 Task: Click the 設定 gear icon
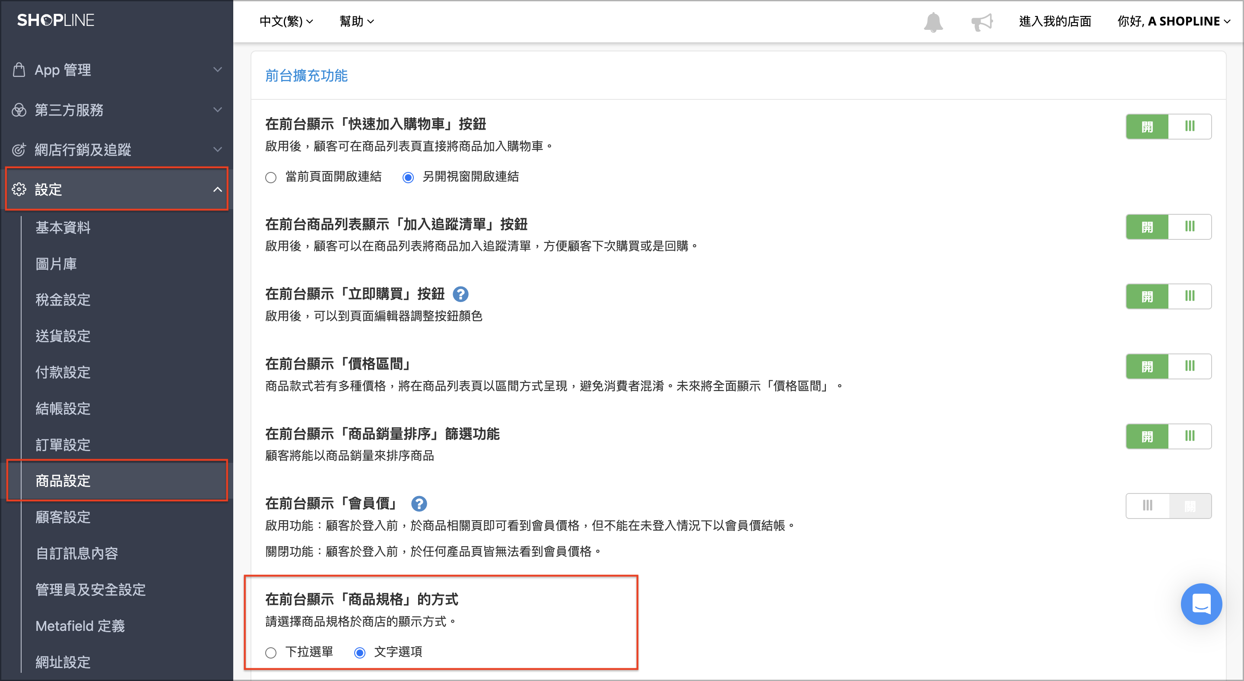(x=19, y=189)
